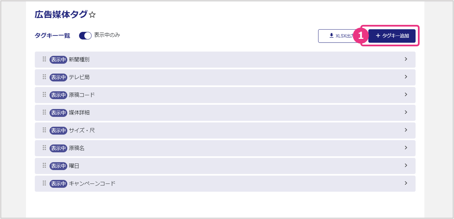Expand the テレビ局 row chevron
This screenshot has width=454, height=219.
pyautogui.click(x=406, y=77)
